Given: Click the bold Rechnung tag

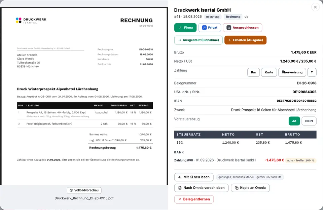Looking at the screenshot, I should [x=233, y=17].
